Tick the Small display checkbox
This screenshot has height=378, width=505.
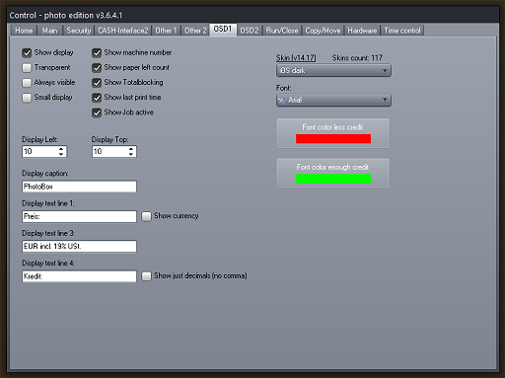pyautogui.click(x=27, y=98)
